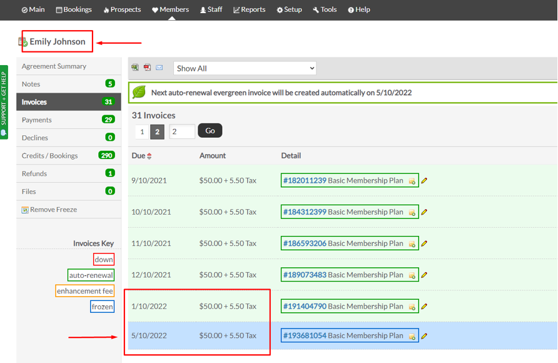The image size is (558, 363).
Task: Click the 'frozen' invoices key label
Action: [x=103, y=307]
